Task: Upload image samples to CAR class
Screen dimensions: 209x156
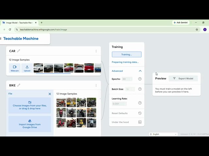Action: [x=27, y=68]
